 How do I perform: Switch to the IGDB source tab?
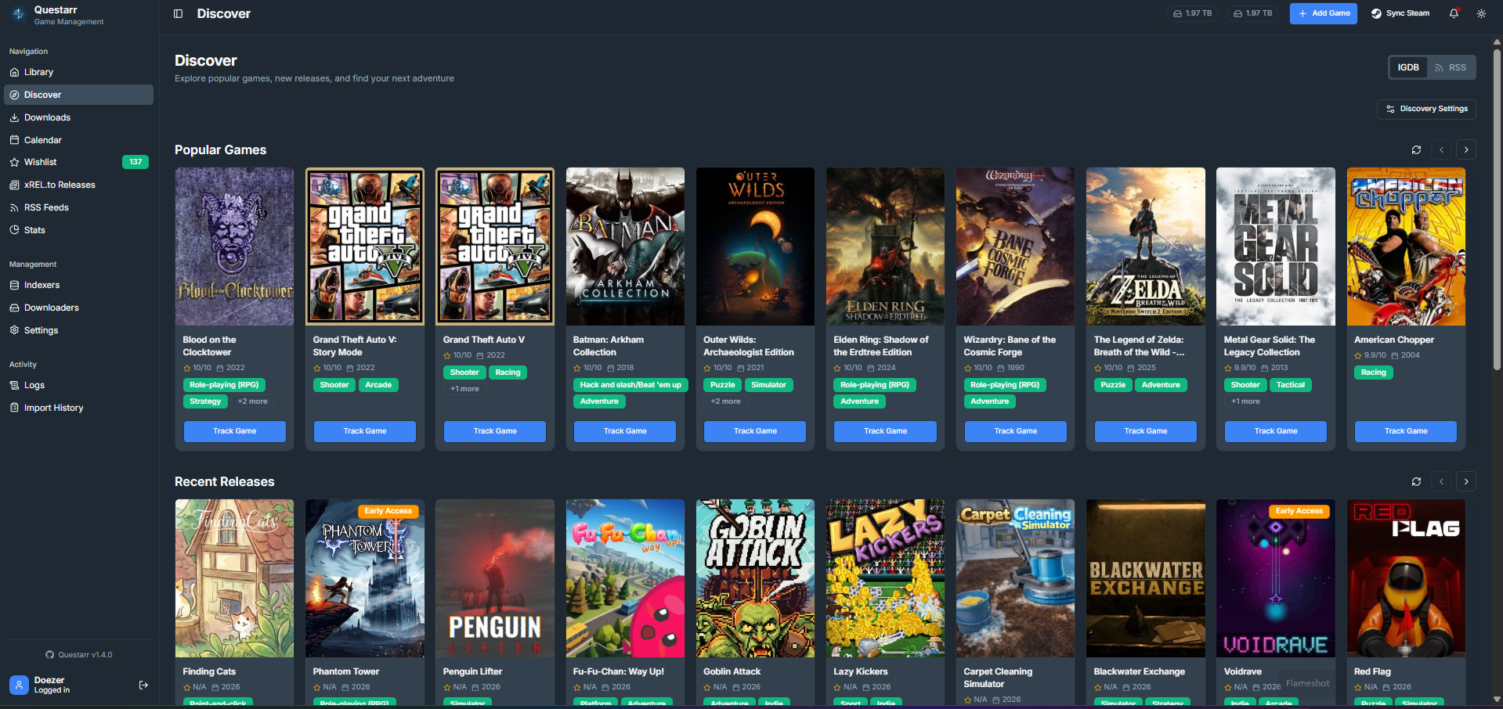click(x=1408, y=67)
